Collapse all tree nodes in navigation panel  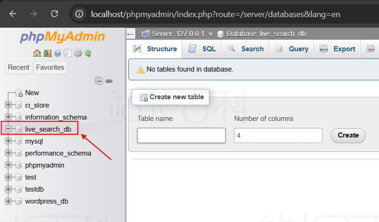(x=99, y=81)
